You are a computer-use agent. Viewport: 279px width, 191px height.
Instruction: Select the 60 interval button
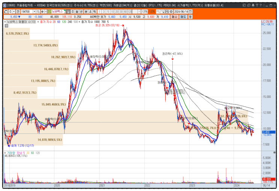pyautogui.click(x=125, y=12)
